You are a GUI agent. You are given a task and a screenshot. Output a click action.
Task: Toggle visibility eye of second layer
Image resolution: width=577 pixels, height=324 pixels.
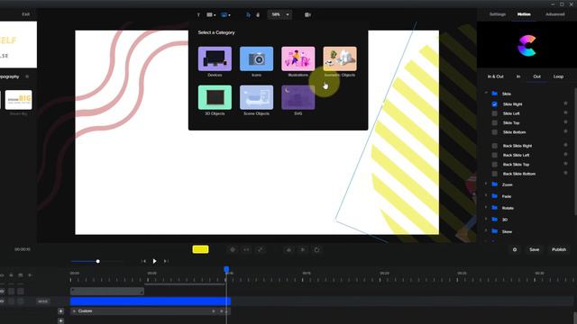[x=2, y=301]
